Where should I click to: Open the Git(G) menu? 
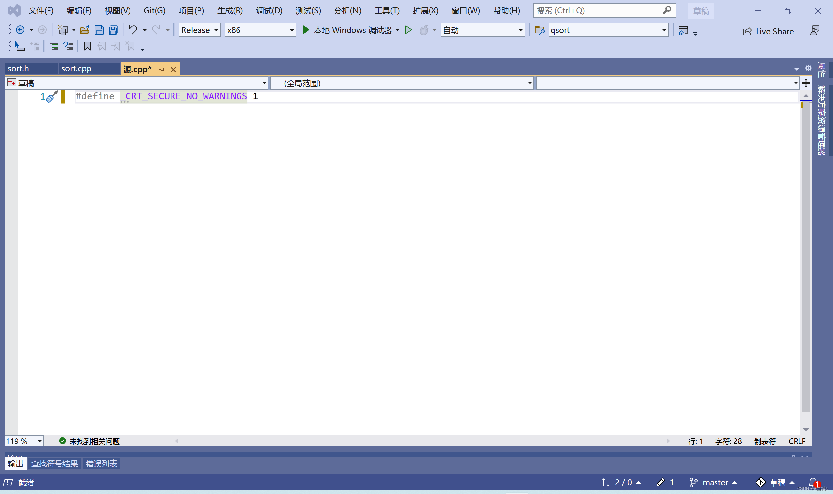(x=154, y=11)
